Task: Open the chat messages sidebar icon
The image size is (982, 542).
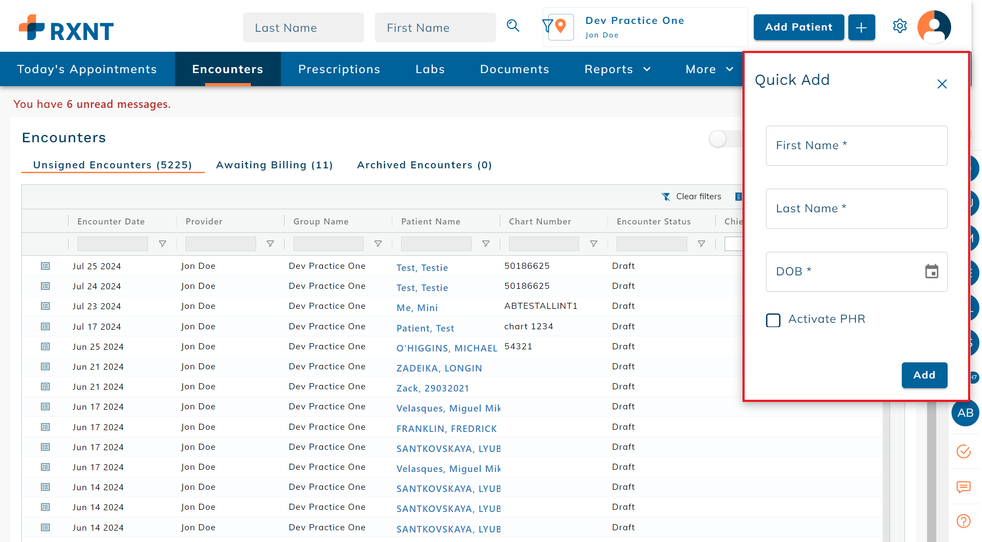Action: coord(964,487)
